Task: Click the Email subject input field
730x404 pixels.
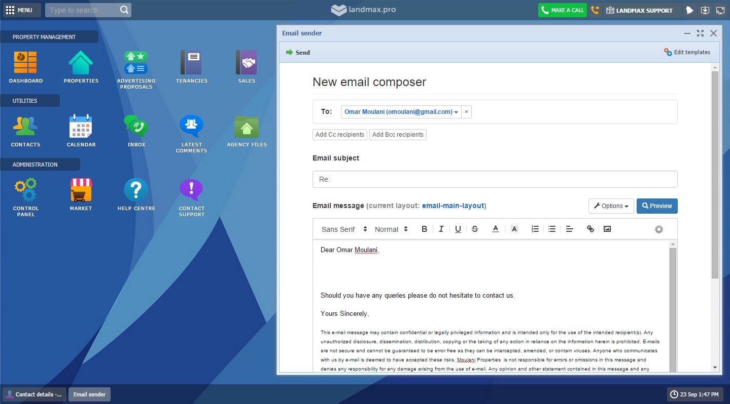Action: click(495, 179)
